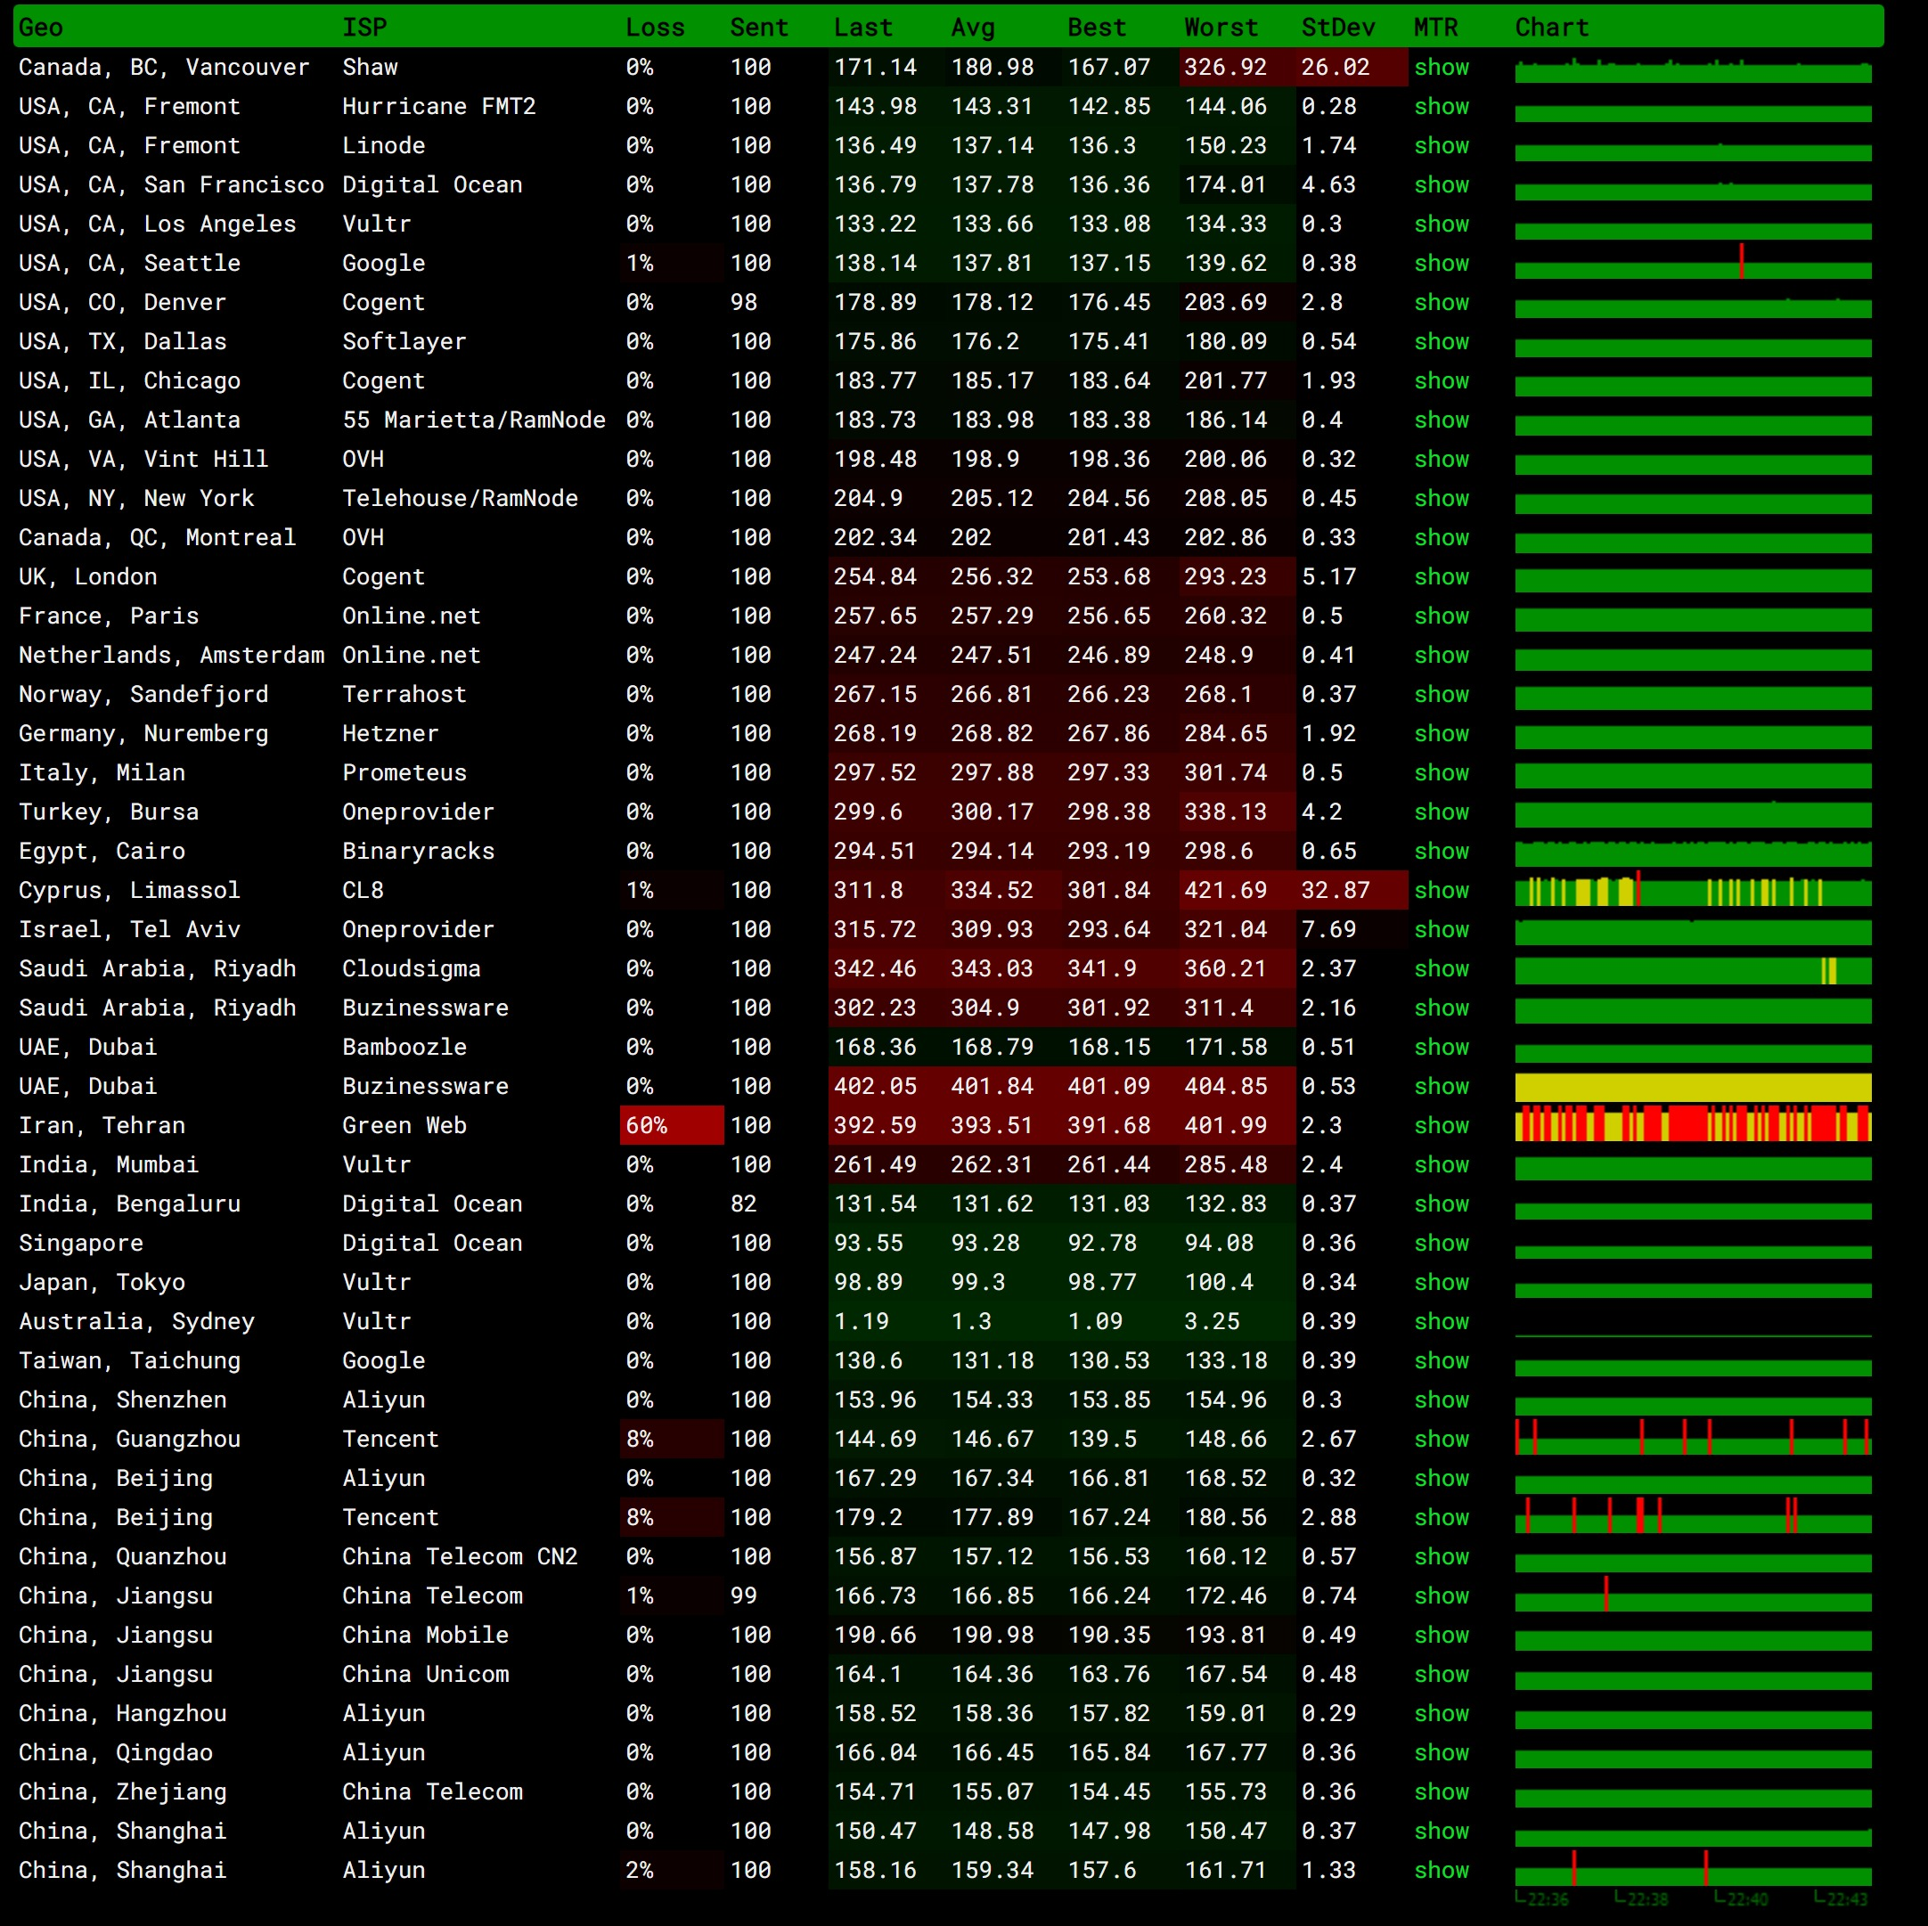Click the 'Terrahost' ISP cell
Image resolution: width=1928 pixels, height=1926 pixels.
[404, 695]
